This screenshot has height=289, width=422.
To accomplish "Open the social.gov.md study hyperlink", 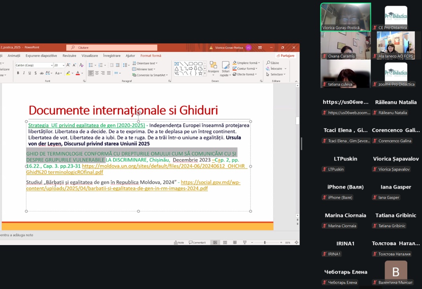I will [x=210, y=182].
